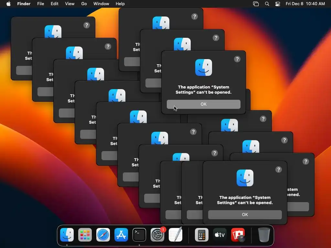Click the partly hidden OK button of the dialog at the right edge
Viewport: 331px width, 248px height.
point(298,207)
